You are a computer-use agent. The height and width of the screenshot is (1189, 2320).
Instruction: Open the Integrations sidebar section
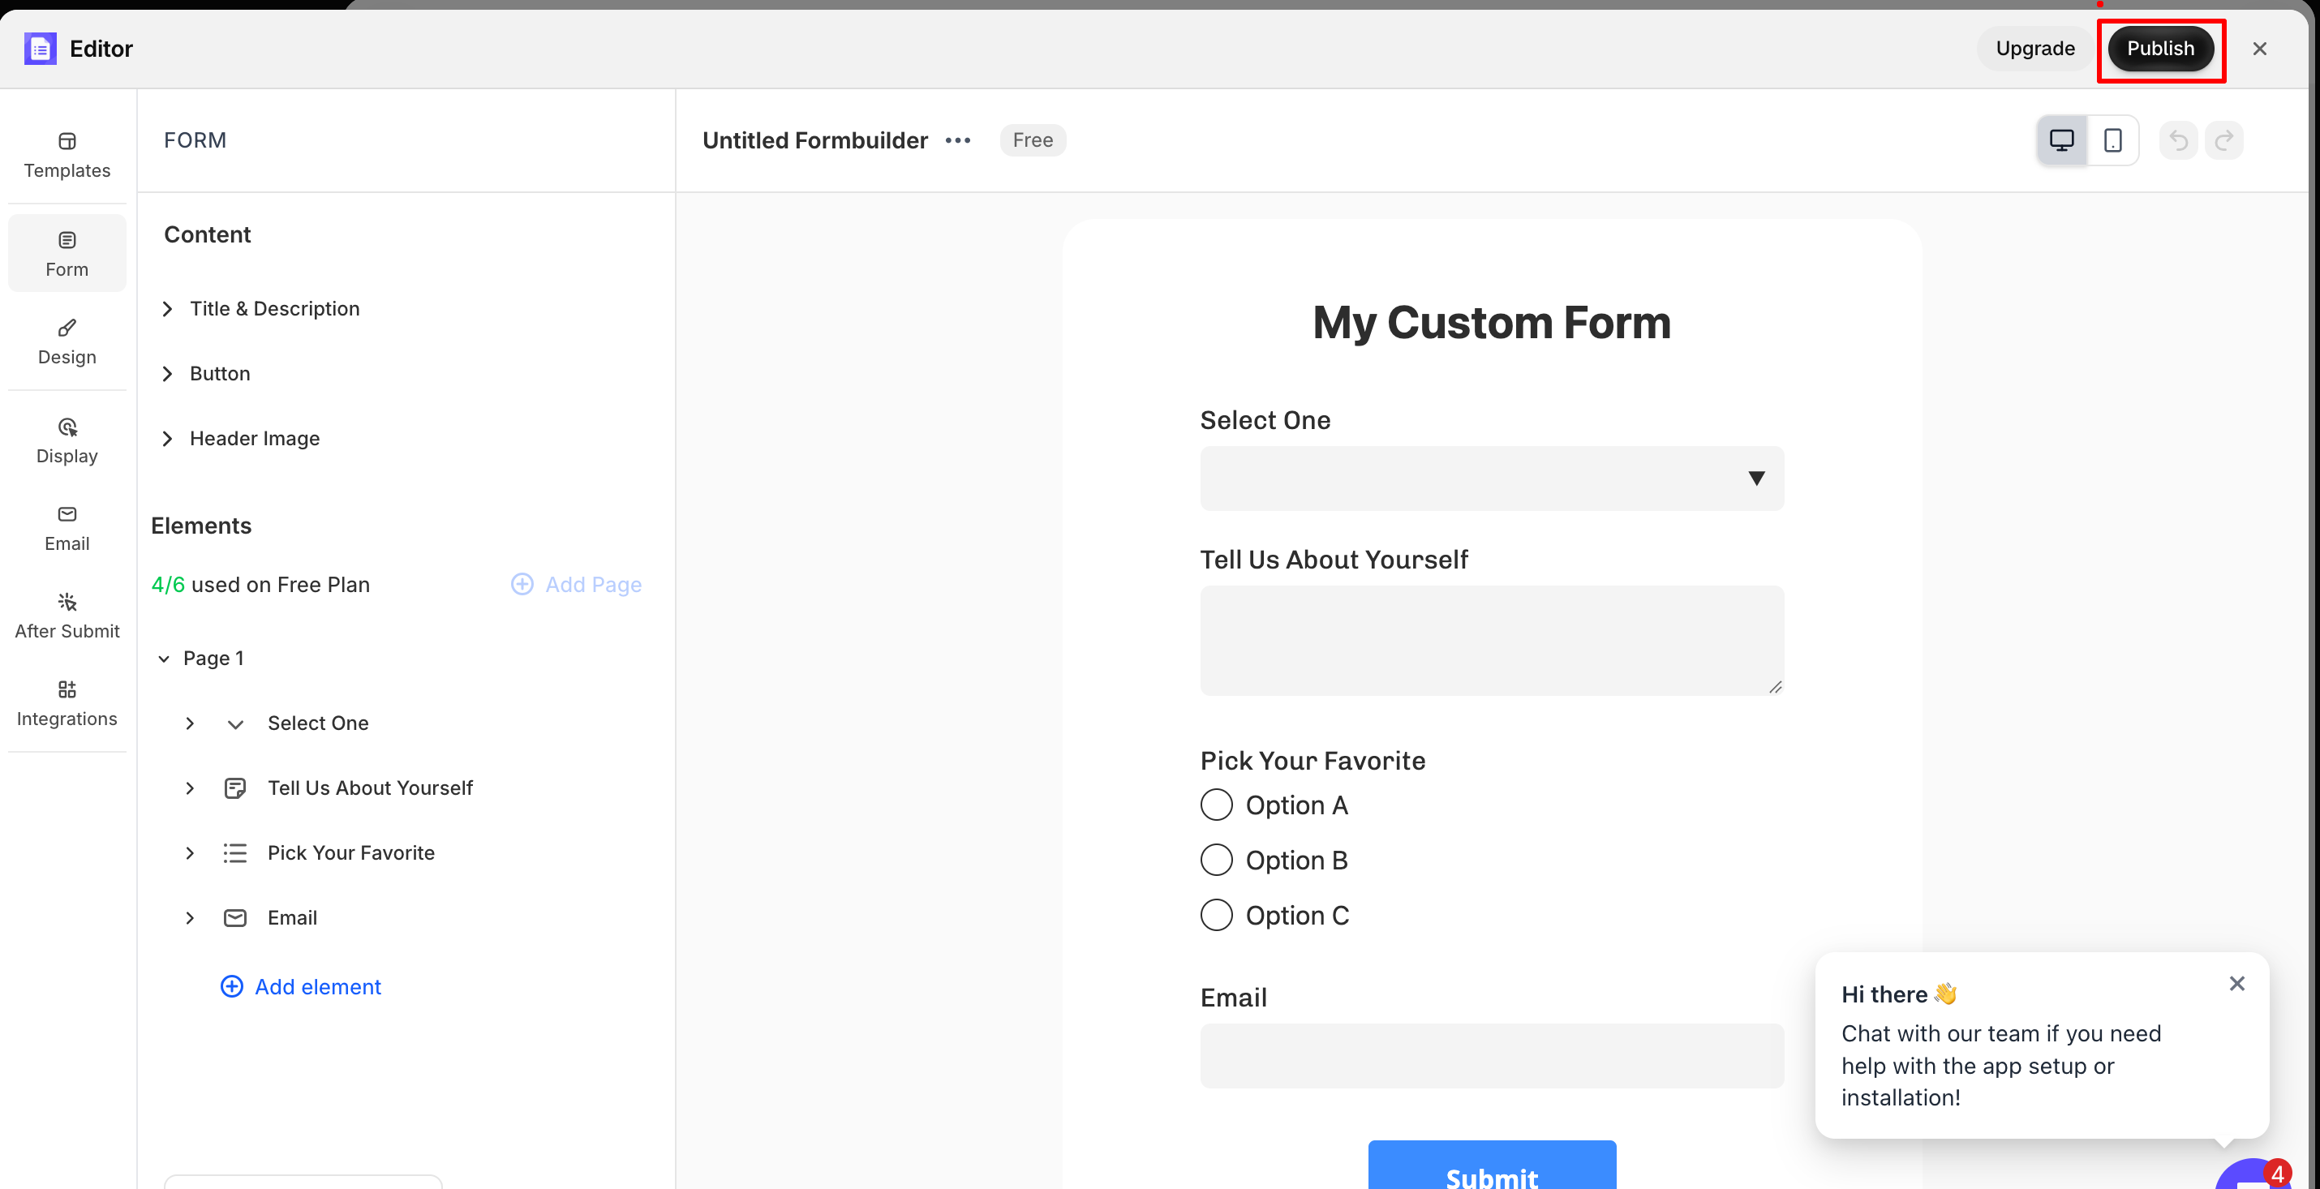click(67, 702)
